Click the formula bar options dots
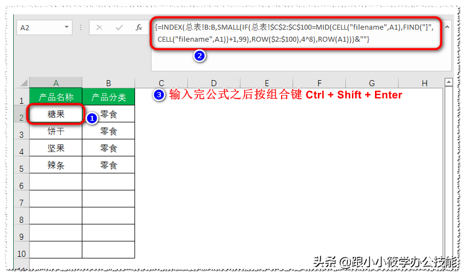465x276 pixels. (81, 27)
